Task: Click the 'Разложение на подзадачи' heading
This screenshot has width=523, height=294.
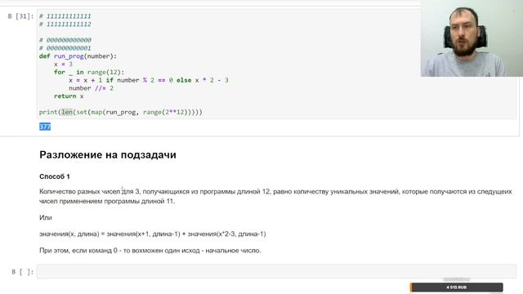Action: 108,154
